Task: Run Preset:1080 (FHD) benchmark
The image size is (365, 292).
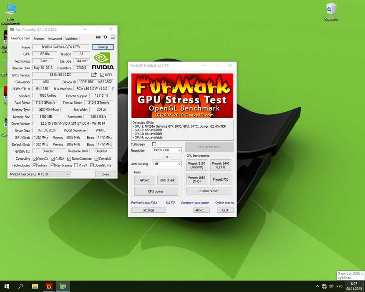Action: click(x=197, y=179)
